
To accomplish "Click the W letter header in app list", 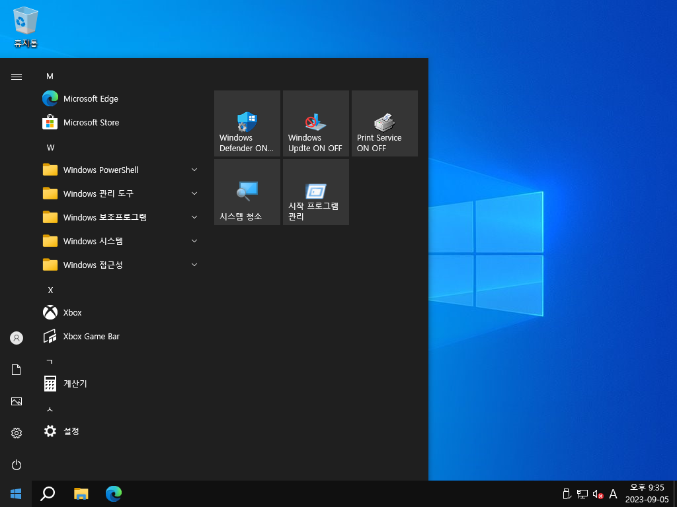I will (50, 147).
